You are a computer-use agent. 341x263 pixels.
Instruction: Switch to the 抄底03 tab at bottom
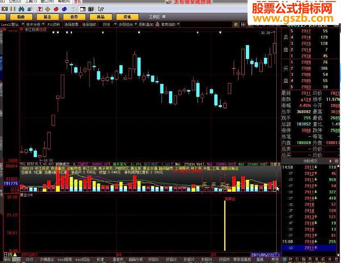tap(190, 259)
